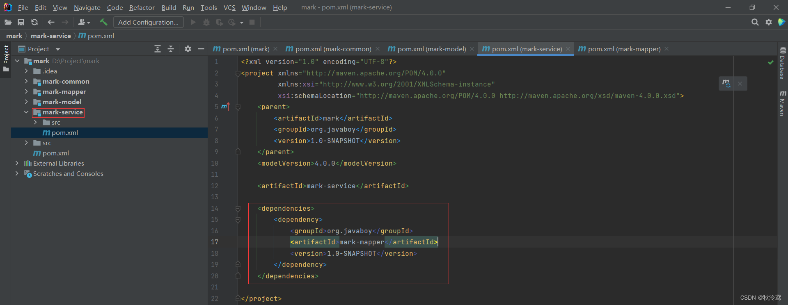Image resolution: width=788 pixels, height=305 pixels.
Task: Open the File menu
Action: tap(23, 7)
